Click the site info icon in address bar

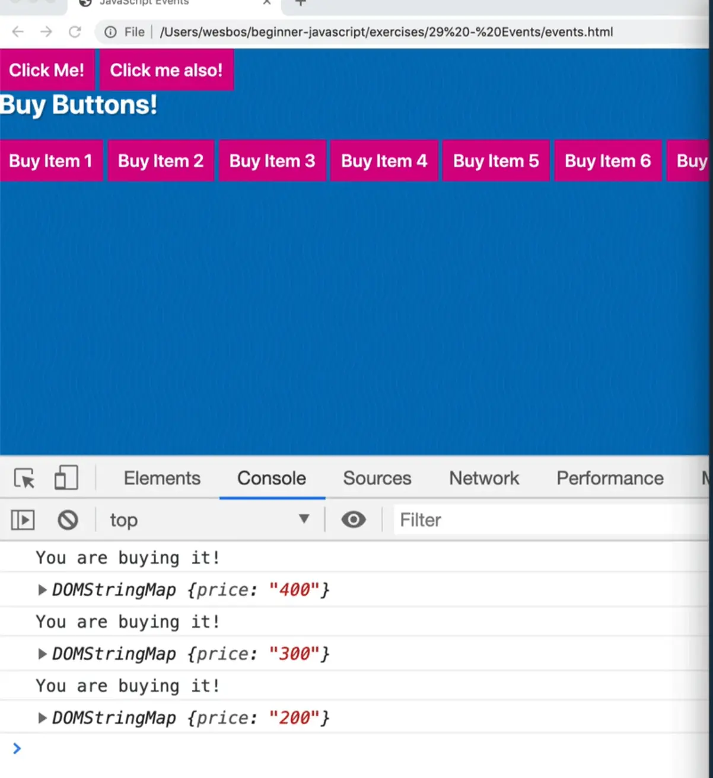(x=110, y=32)
